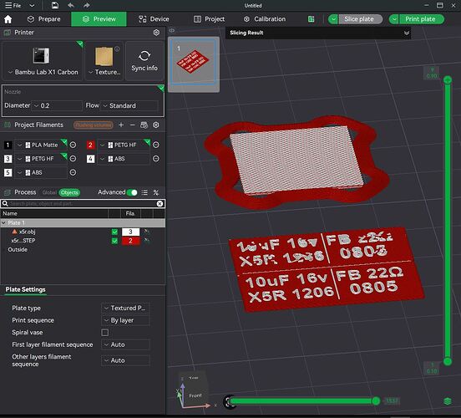The image size is (461, 418).
Task: Open printer settings gear icon
Action: click(x=156, y=33)
